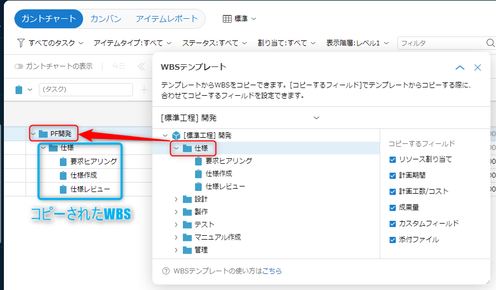Uncheck the 成果量 checkbox
Image resolution: width=496 pixels, height=290 pixels.
[392, 208]
